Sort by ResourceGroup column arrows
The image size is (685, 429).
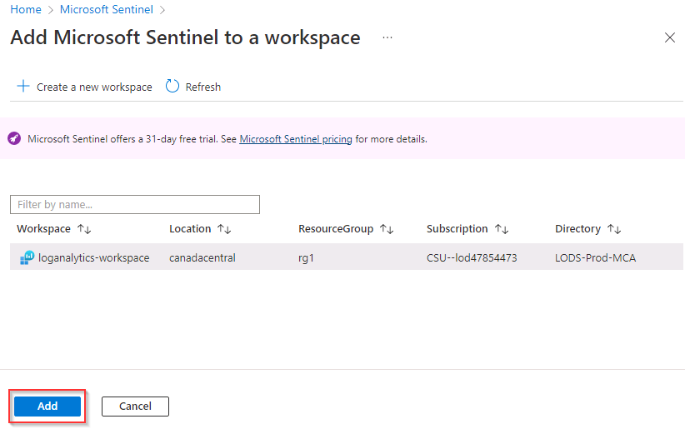(387, 229)
